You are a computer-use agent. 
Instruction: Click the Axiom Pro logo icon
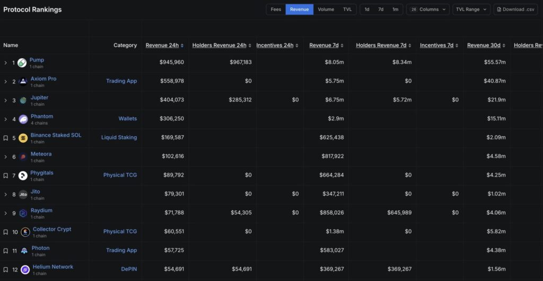tap(23, 82)
